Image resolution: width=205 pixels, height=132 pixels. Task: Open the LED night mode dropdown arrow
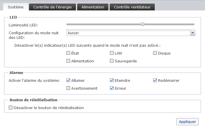pos(193,33)
